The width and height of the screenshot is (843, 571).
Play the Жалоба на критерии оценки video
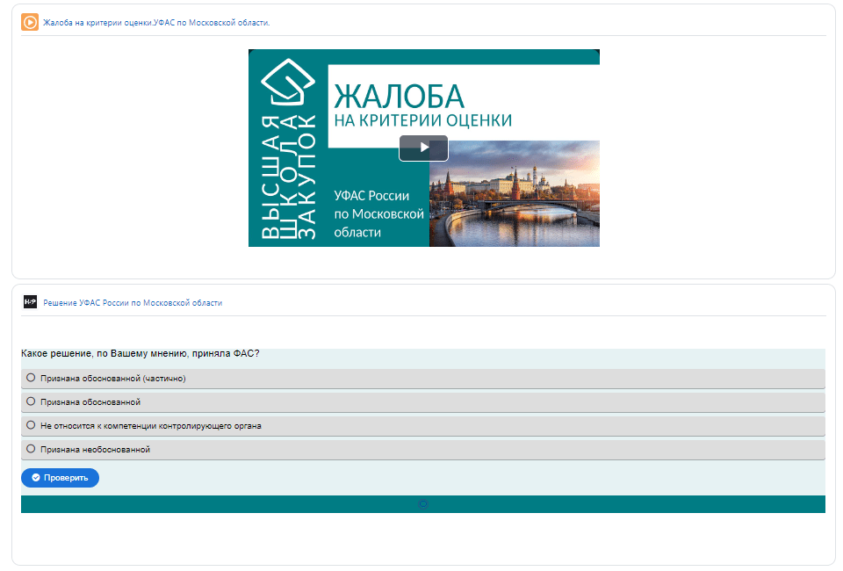(423, 148)
